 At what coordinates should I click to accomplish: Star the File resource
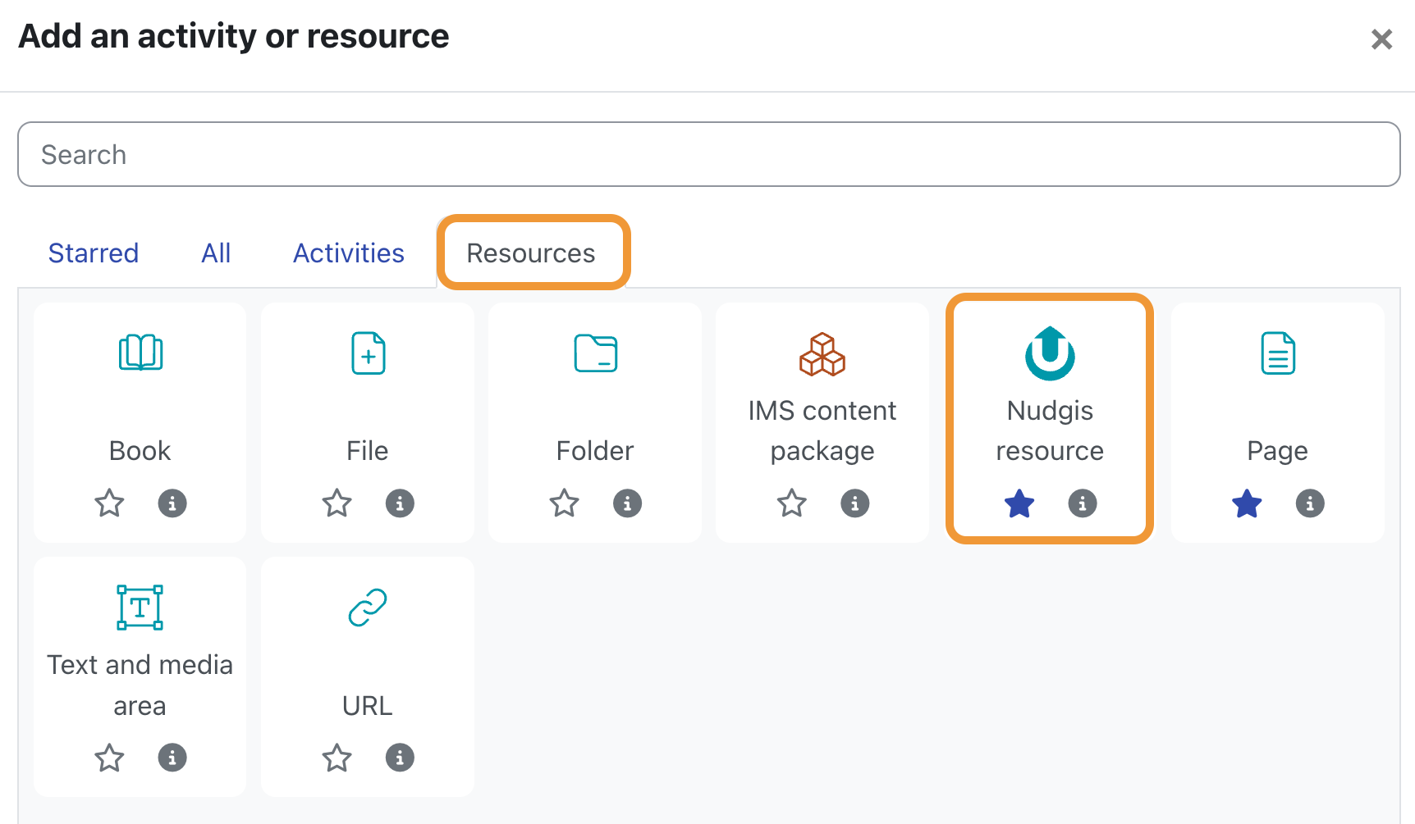(337, 503)
